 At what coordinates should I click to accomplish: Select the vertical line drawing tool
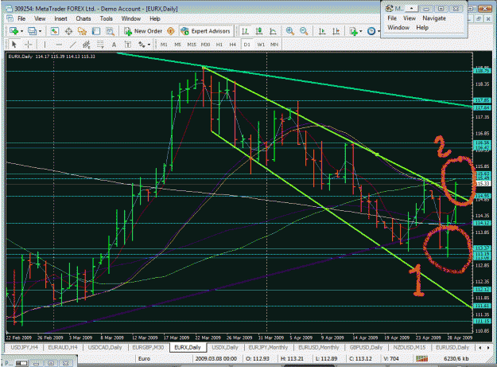point(45,45)
